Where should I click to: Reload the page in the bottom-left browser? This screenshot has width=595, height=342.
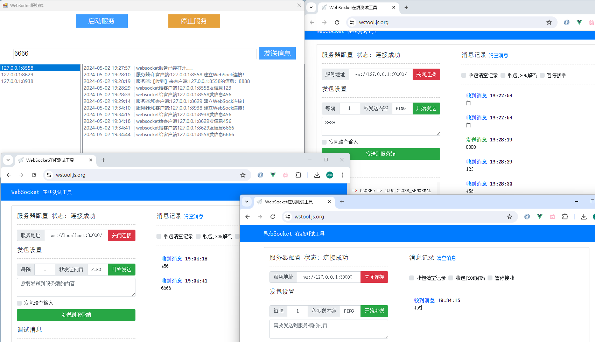click(34, 175)
